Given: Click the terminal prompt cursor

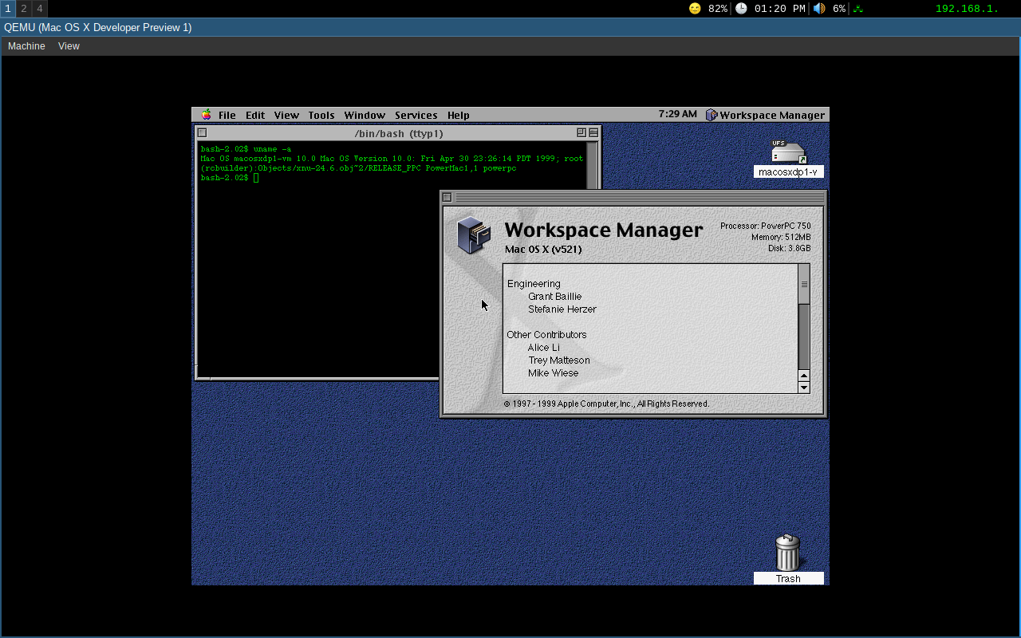Looking at the screenshot, I should (256, 178).
